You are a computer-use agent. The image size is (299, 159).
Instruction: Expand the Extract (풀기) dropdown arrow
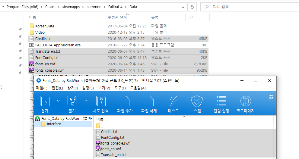click(86, 101)
